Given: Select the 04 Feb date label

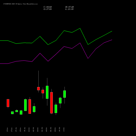Looking at the screenshot, I should 42,129.
